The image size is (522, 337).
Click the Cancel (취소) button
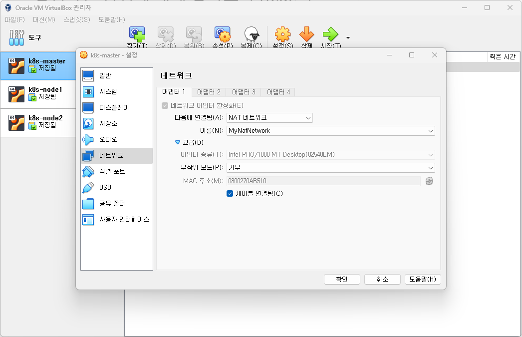(382, 280)
